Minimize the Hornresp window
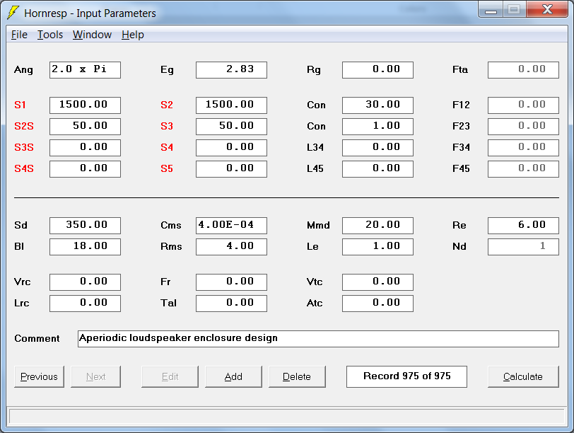Screen dimensions: 574x433 491,10
